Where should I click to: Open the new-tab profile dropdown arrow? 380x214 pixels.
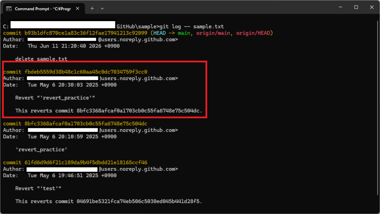point(102,9)
